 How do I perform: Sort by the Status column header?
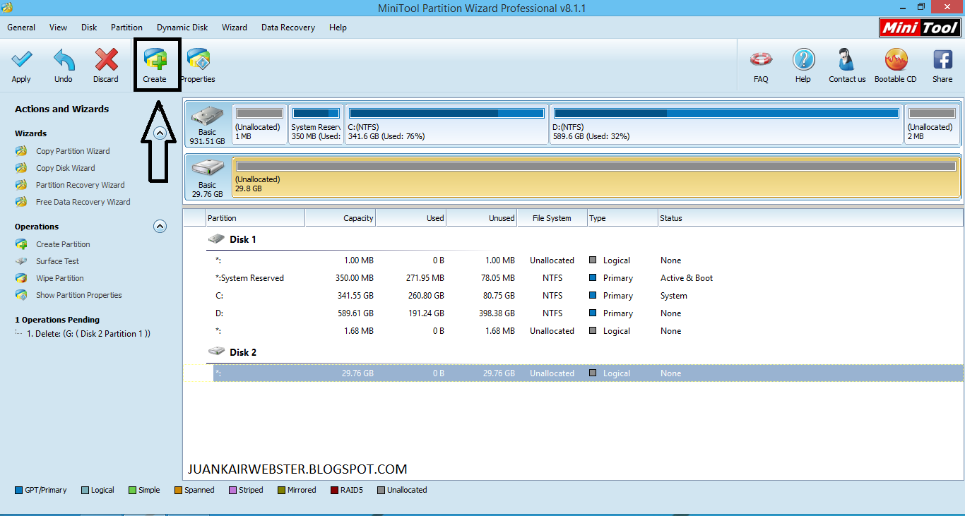pyautogui.click(x=810, y=218)
